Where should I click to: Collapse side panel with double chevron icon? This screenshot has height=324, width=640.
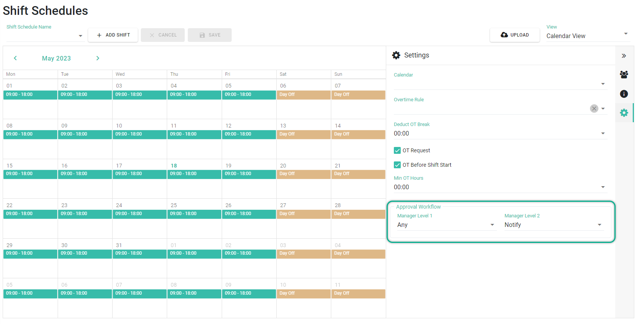pos(624,56)
